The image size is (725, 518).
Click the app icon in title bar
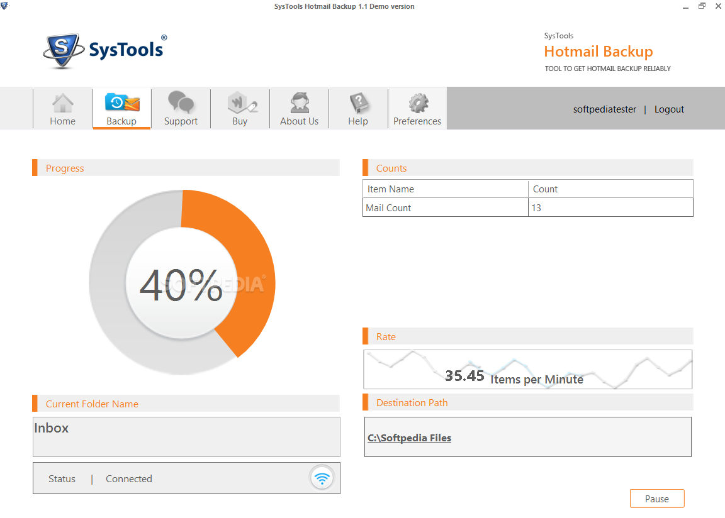tap(4, 6)
